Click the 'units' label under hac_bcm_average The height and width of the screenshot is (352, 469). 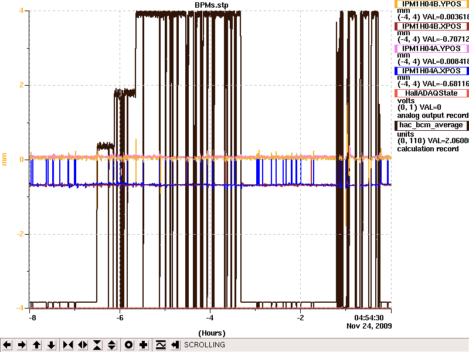click(x=406, y=134)
